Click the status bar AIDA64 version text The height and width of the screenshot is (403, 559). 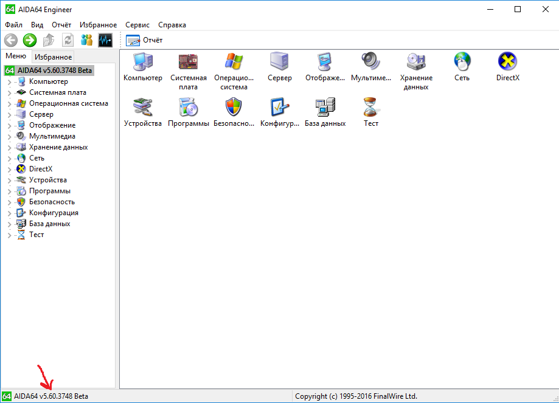click(51, 396)
